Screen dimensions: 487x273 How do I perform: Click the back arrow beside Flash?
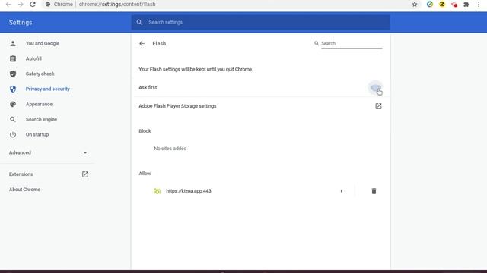pyautogui.click(x=142, y=44)
